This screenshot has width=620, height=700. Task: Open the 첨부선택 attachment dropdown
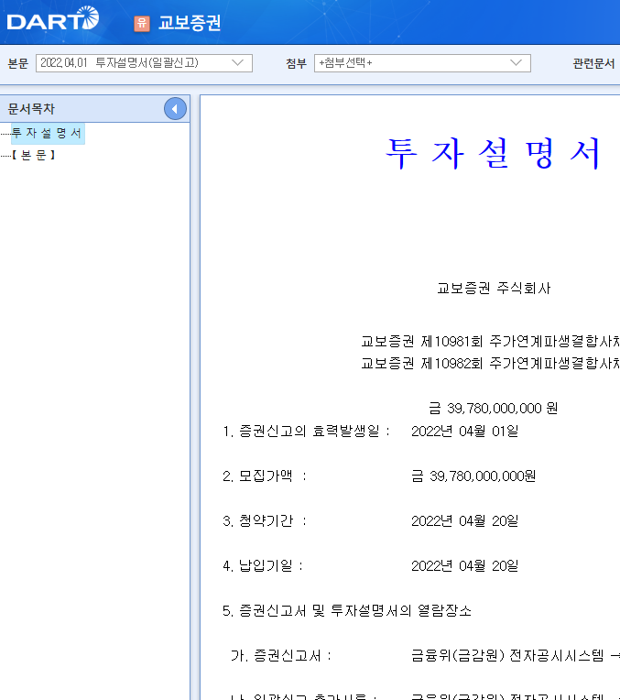pos(422,63)
